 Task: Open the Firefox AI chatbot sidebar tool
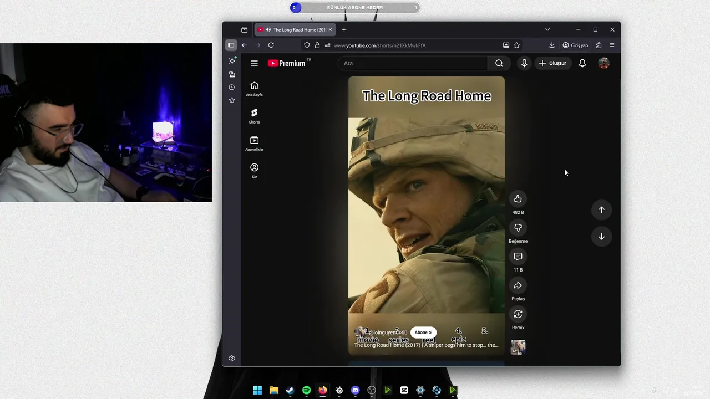232,60
